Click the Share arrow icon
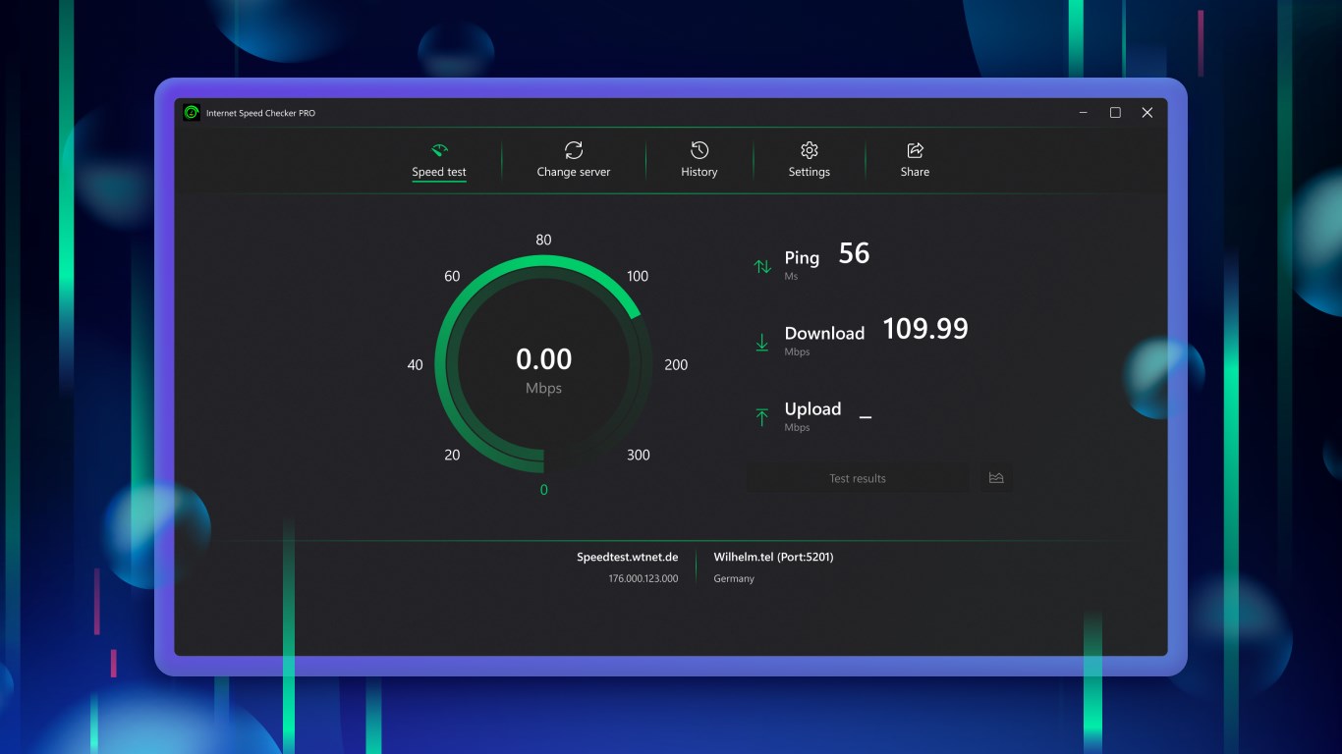 point(915,149)
